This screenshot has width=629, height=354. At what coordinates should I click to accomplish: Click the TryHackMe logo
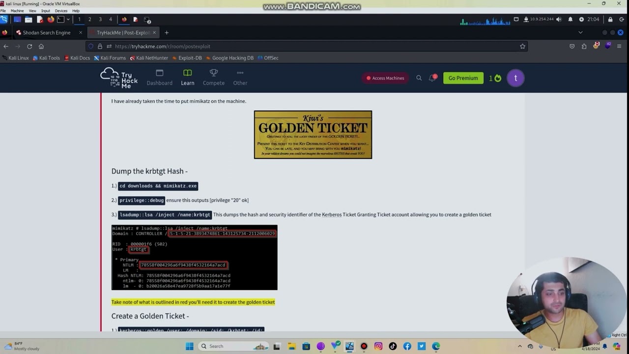tap(119, 78)
